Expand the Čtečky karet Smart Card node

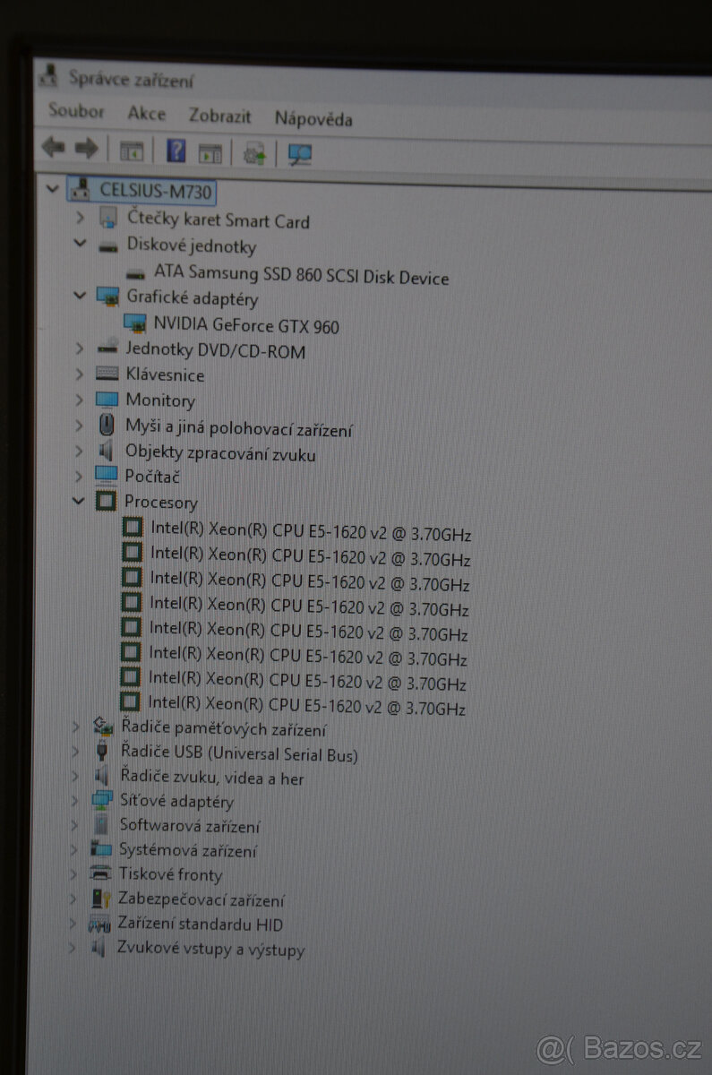[80, 218]
